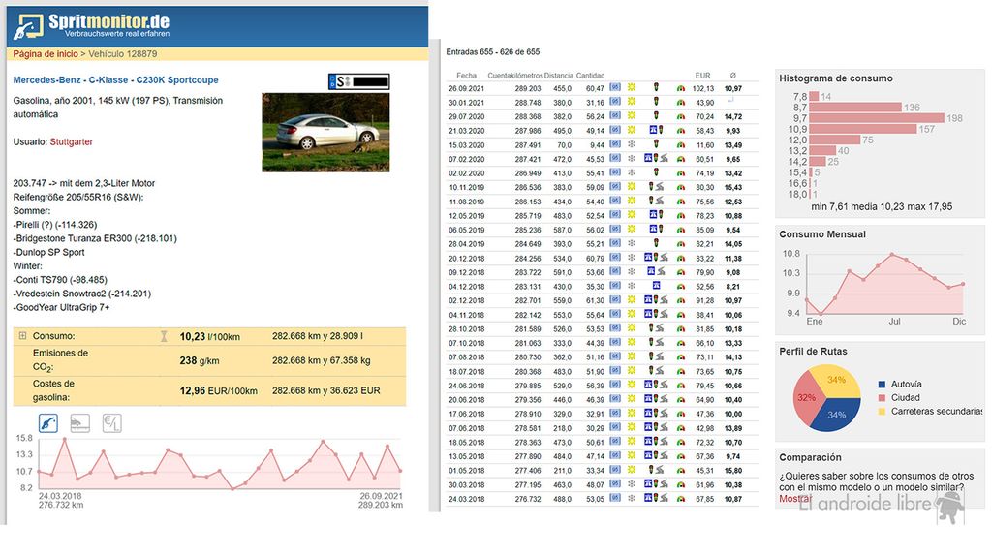Click the histogram bar labeled 136
This screenshot has width=992, height=558.
(x=855, y=108)
